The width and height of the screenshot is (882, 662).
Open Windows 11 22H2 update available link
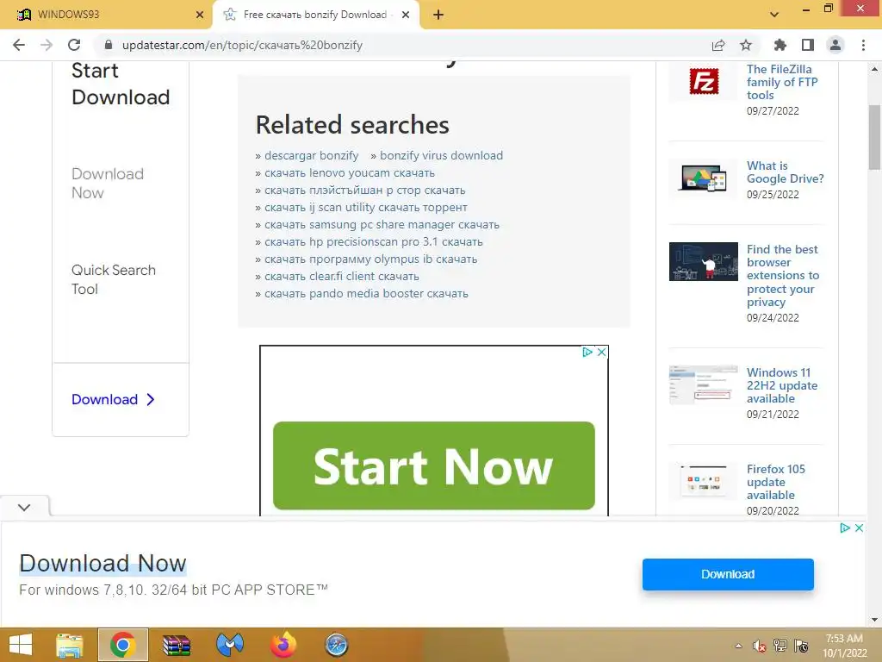(x=782, y=385)
